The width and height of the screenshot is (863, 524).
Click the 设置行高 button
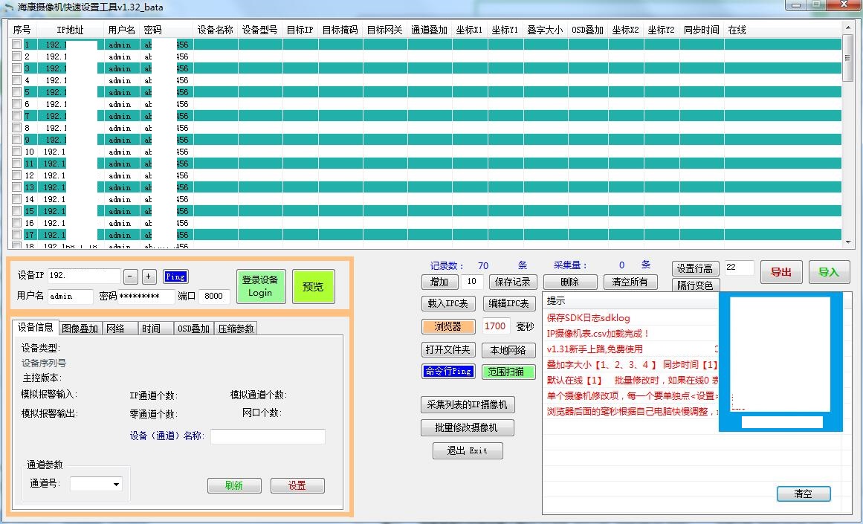coord(695,268)
